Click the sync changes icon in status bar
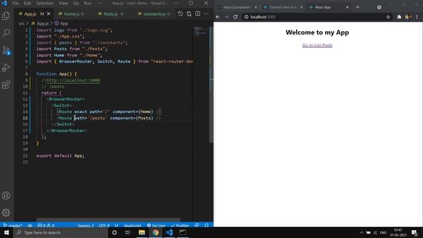The width and height of the screenshot is (423, 238). click(x=30, y=225)
